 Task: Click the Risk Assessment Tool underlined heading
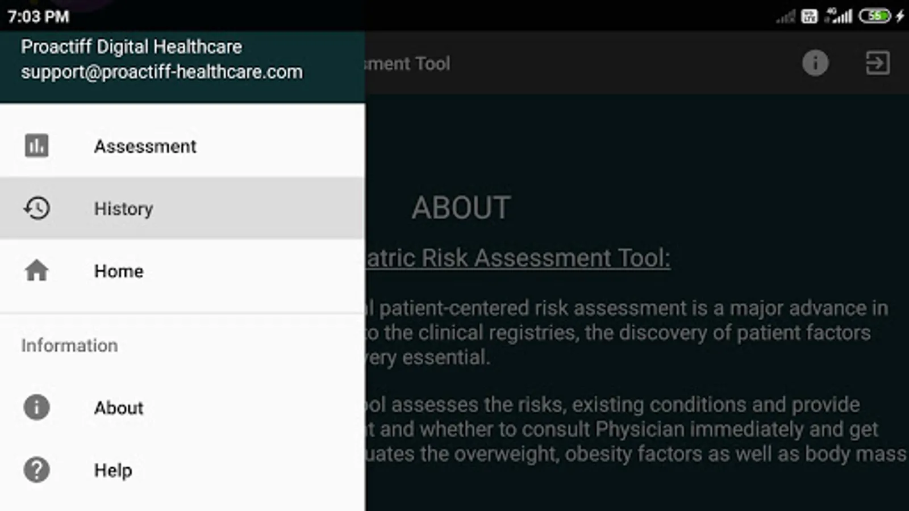pyautogui.click(x=517, y=258)
